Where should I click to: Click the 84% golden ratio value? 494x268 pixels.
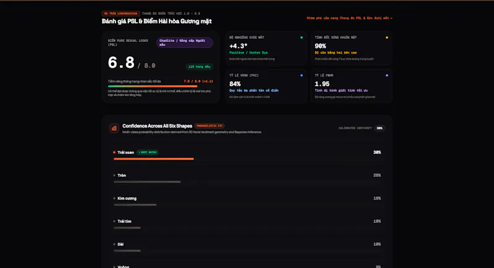235,84
